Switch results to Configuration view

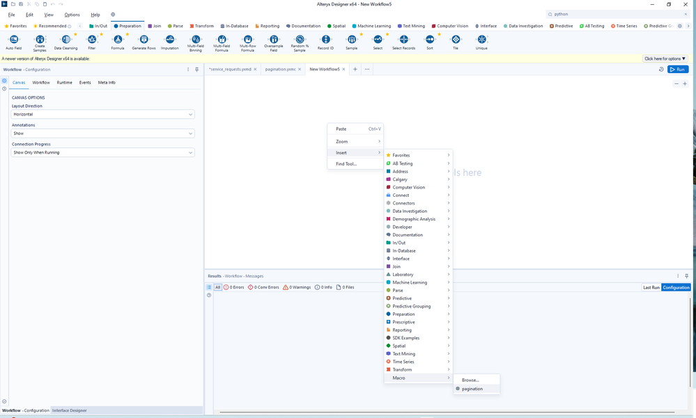tap(676, 288)
